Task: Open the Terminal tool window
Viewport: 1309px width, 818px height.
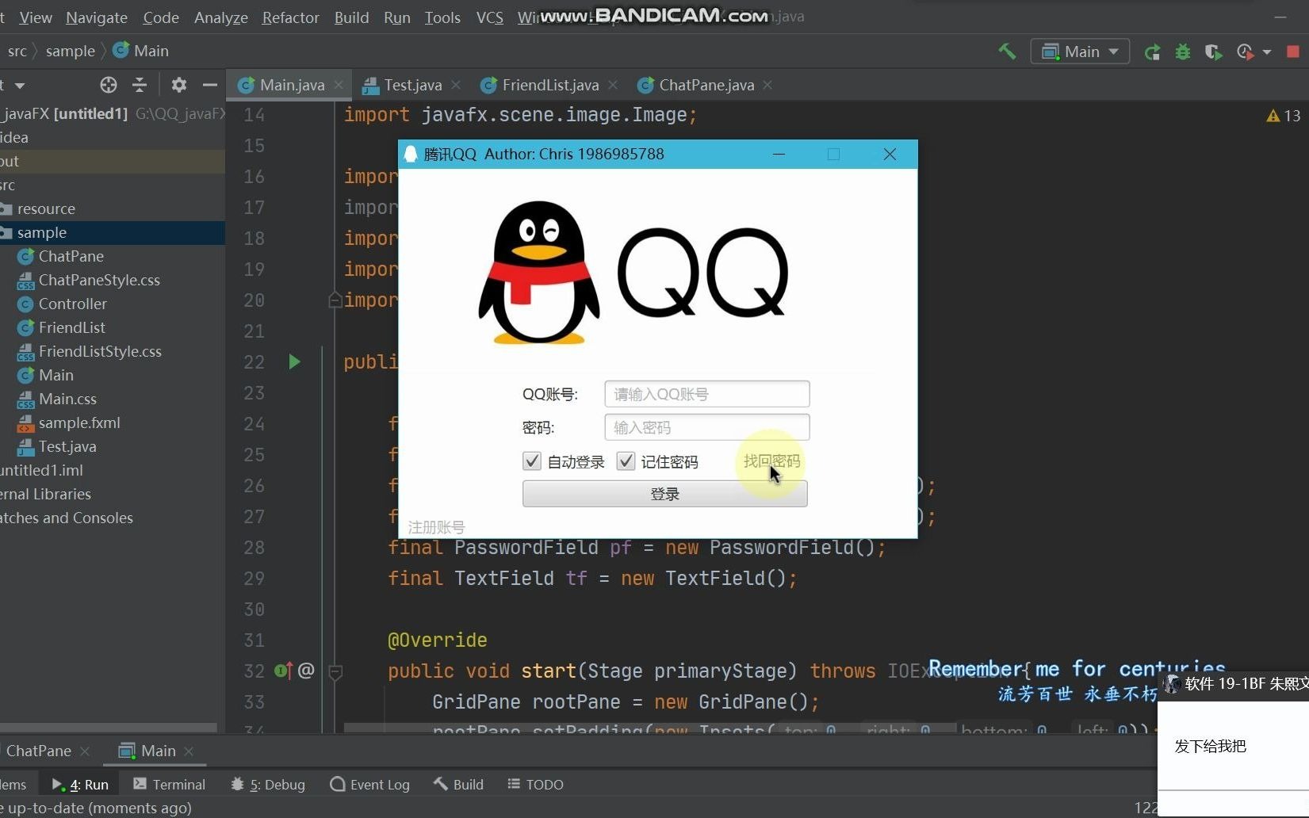Action: [x=169, y=784]
